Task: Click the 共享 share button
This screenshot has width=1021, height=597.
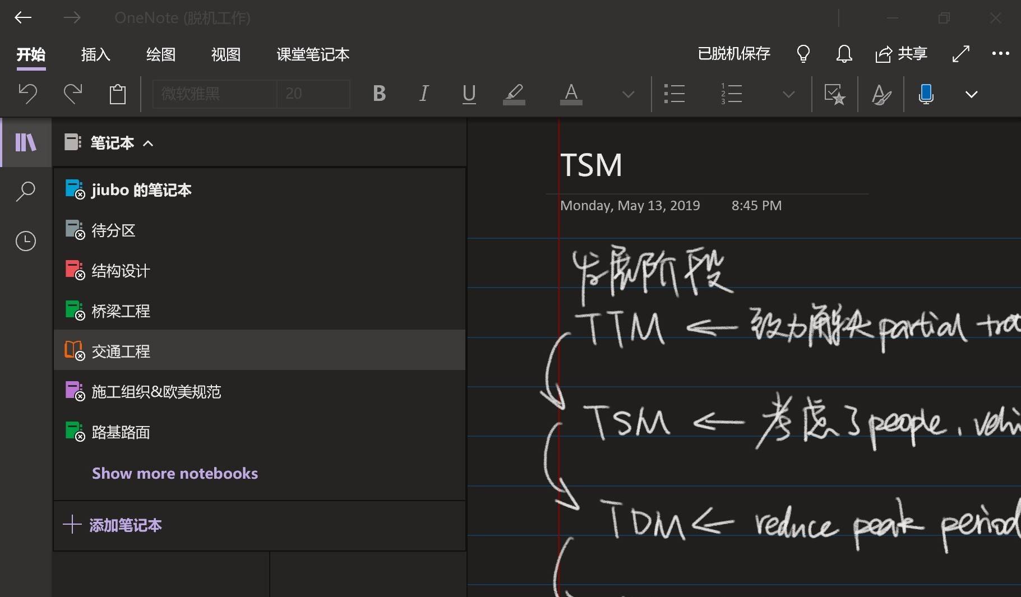Action: tap(901, 54)
